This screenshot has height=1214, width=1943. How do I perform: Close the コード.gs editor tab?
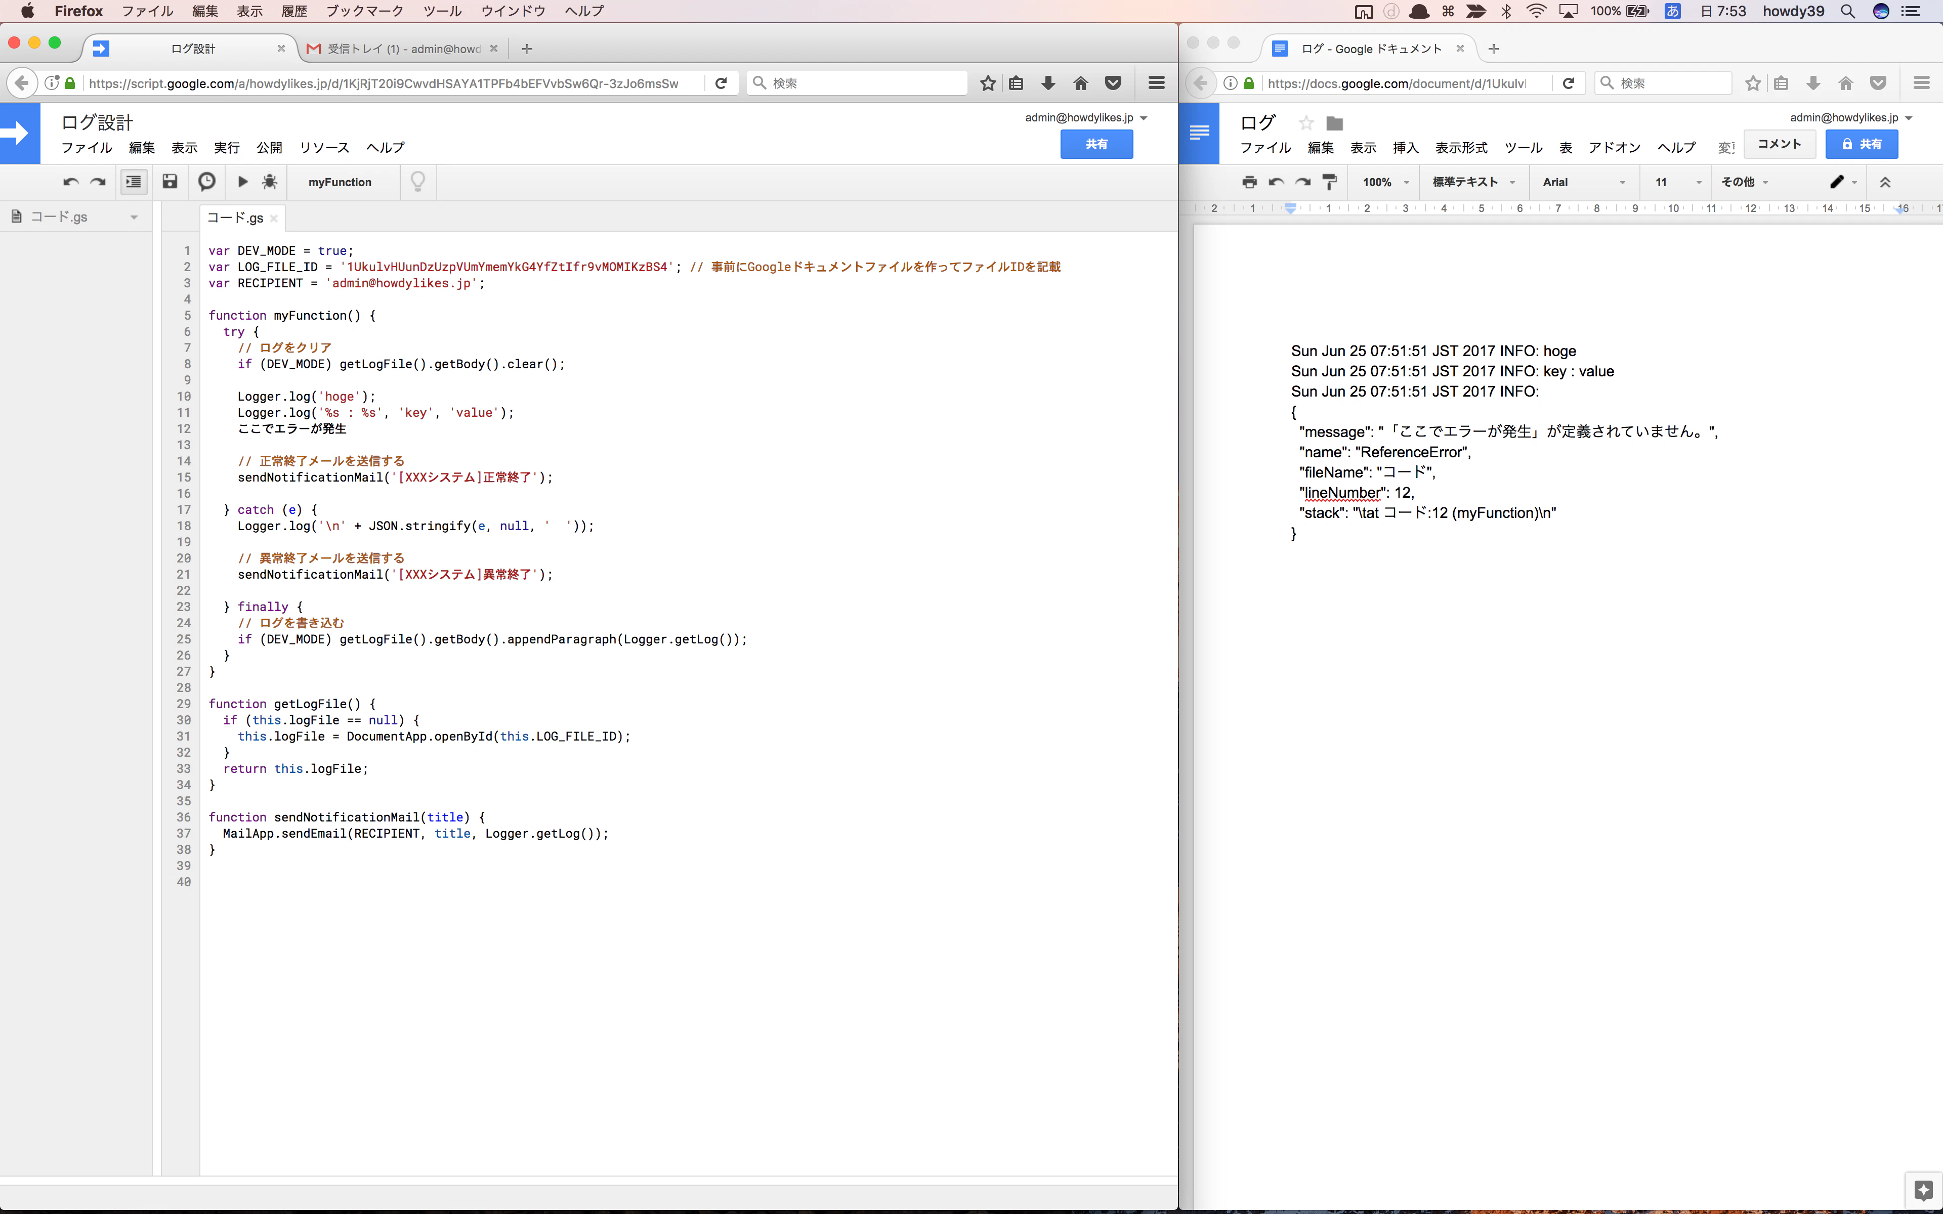pos(274,219)
